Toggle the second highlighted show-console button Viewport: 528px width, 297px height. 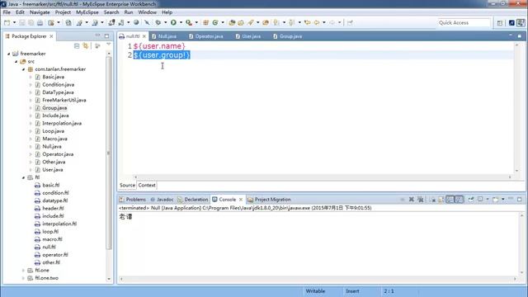tap(459, 200)
